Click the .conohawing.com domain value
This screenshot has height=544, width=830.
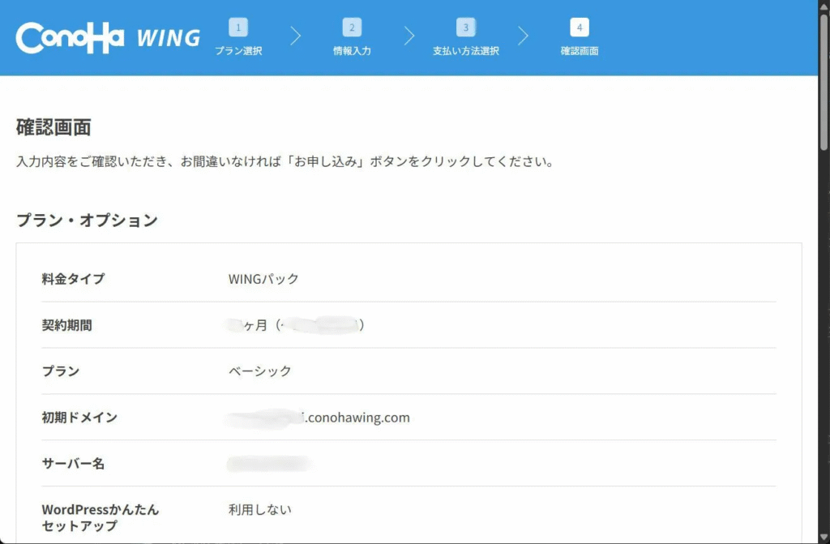357,418
